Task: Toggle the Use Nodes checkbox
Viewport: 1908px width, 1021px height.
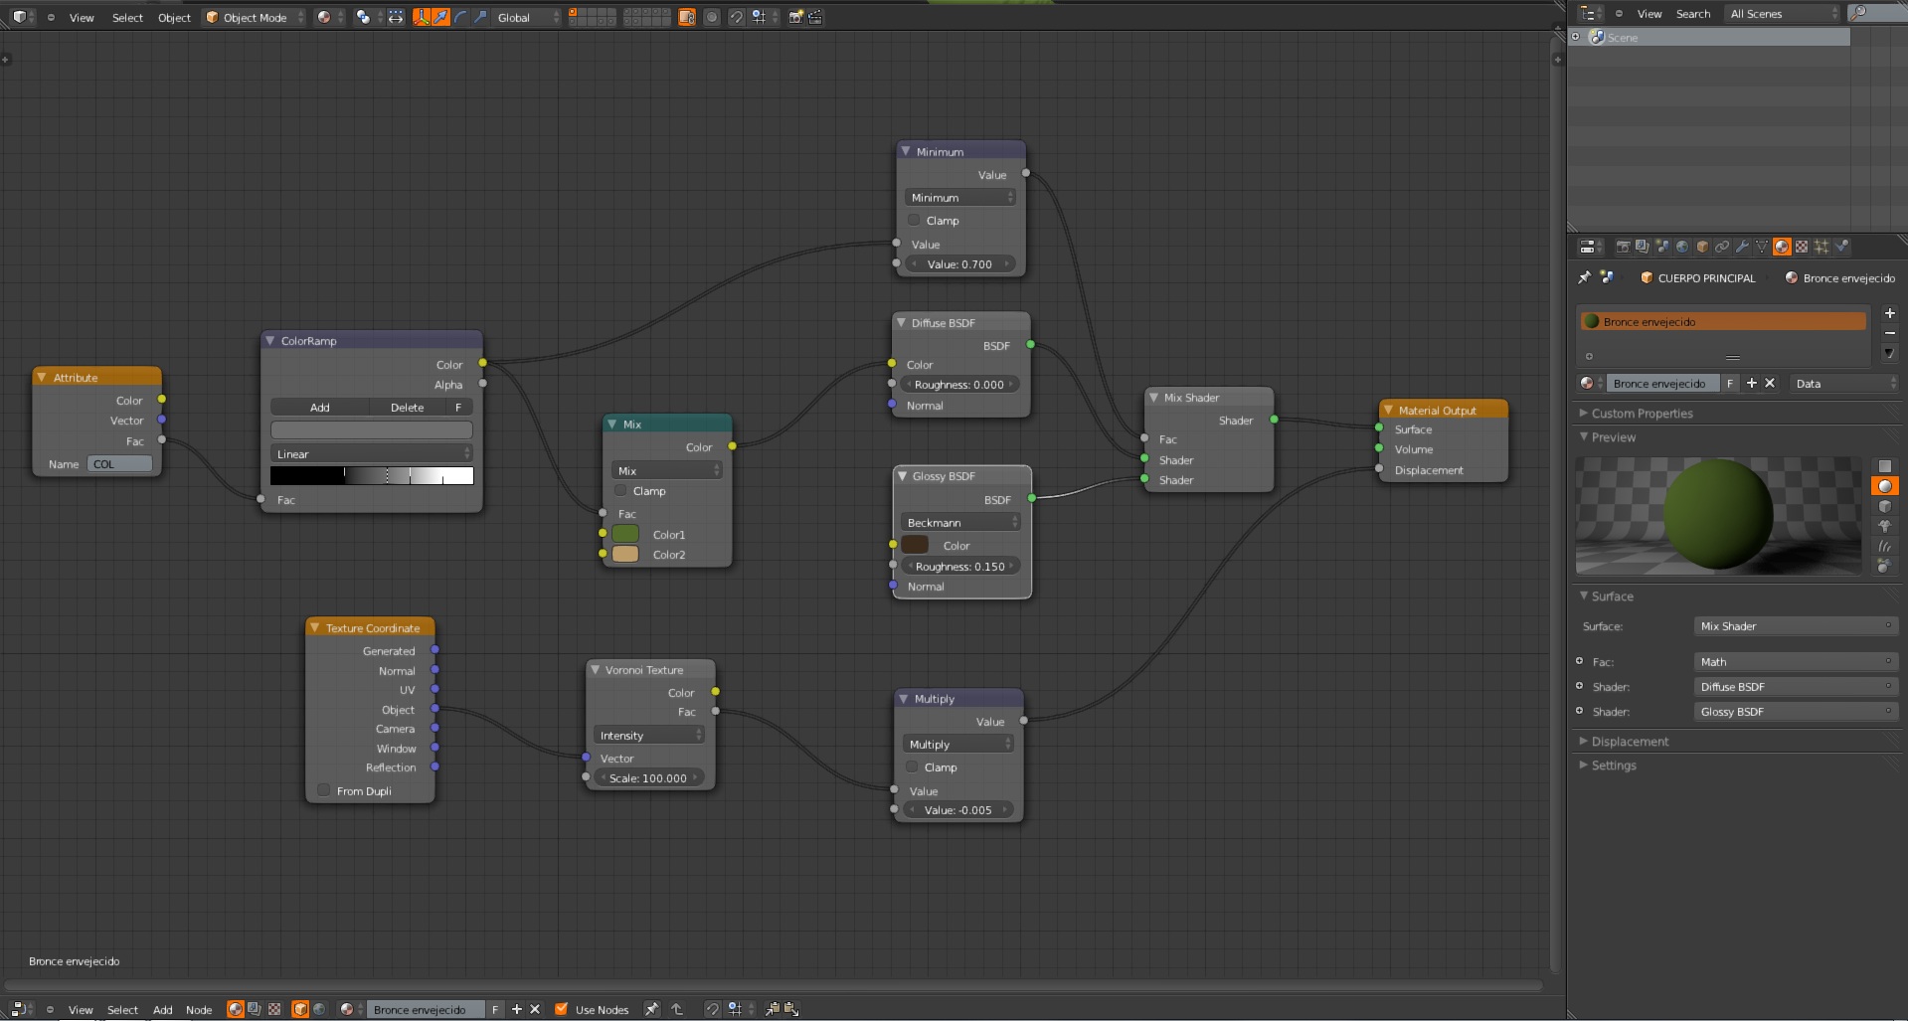Action: 562,1009
